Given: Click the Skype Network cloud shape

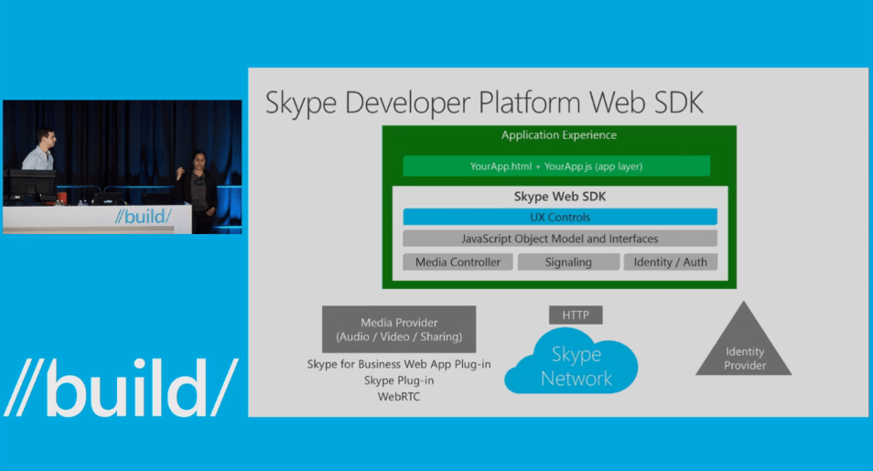Looking at the screenshot, I should [571, 362].
